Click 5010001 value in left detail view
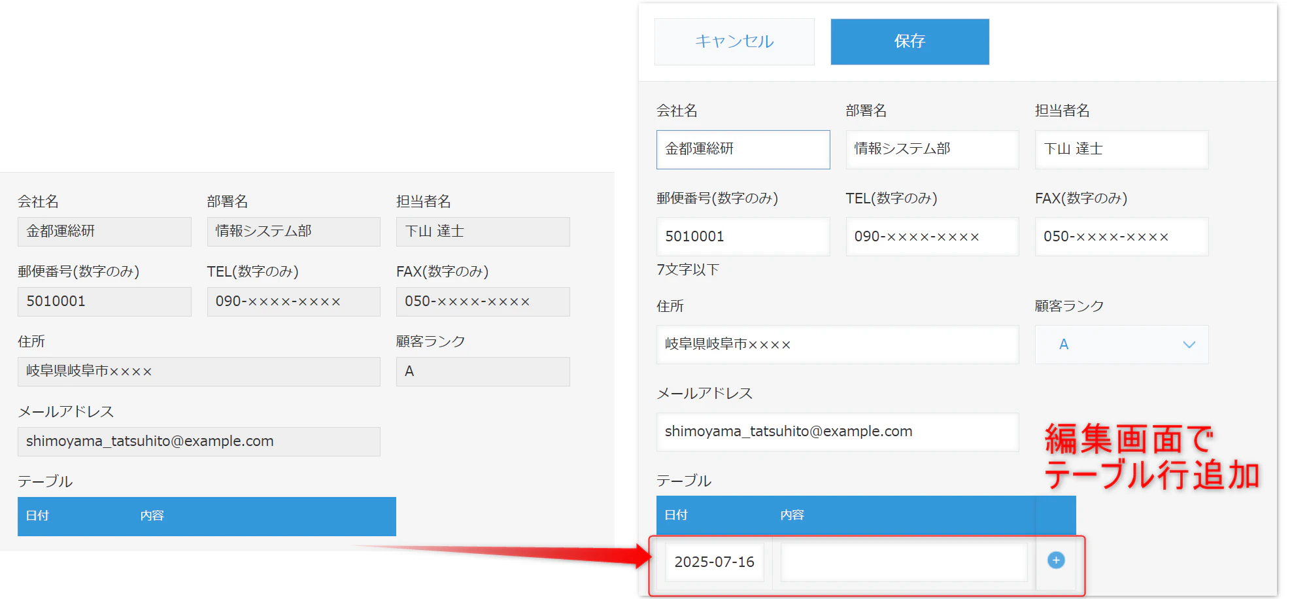1292x599 pixels. pos(105,301)
